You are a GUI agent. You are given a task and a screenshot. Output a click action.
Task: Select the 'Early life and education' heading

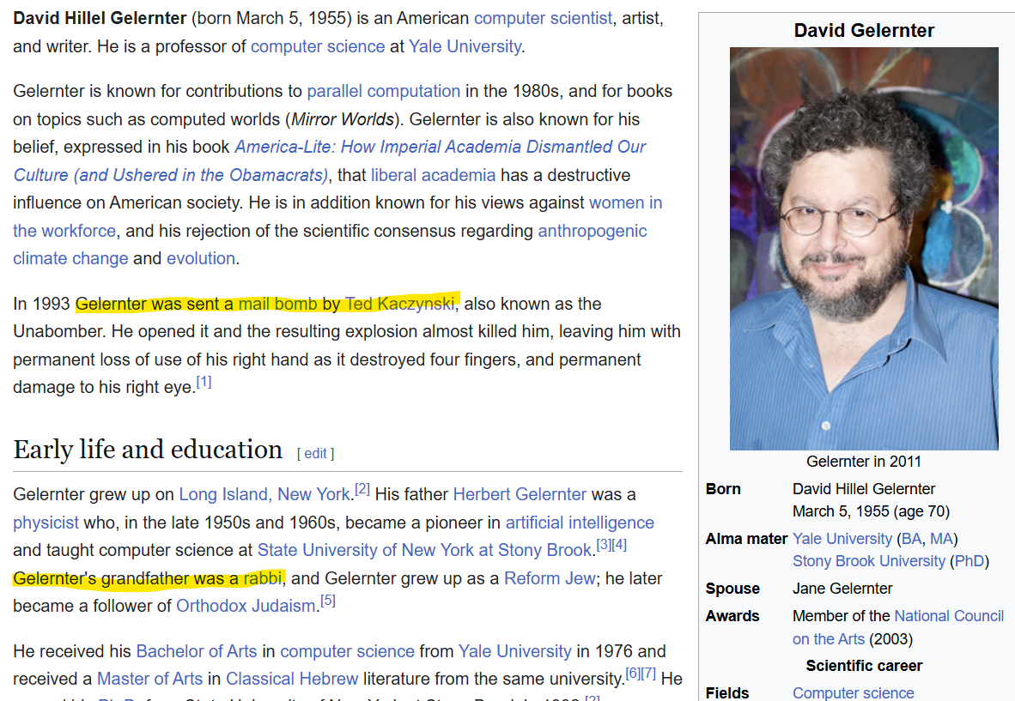pos(148,450)
